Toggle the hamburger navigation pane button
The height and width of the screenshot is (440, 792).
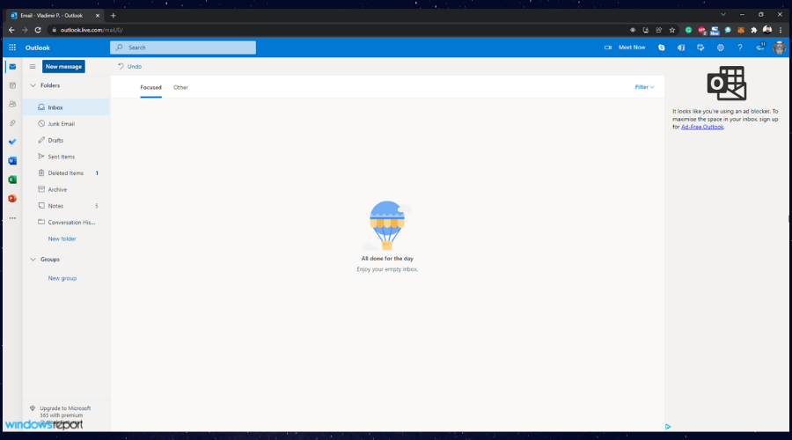pyautogui.click(x=33, y=67)
